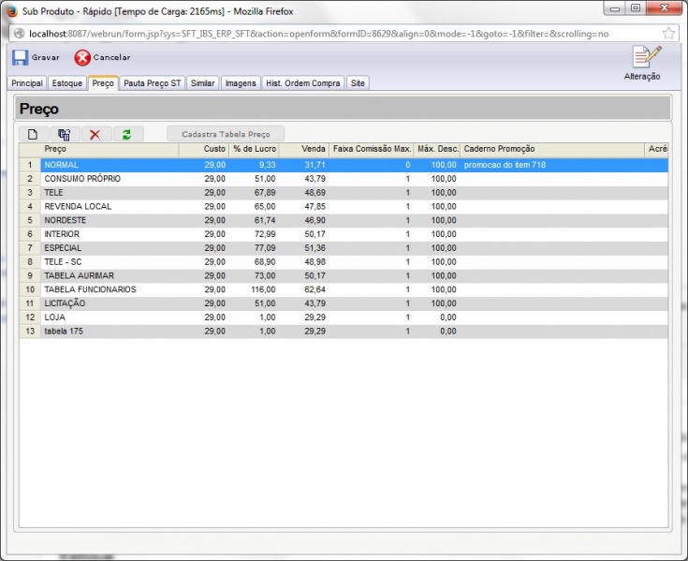688x561 pixels.
Task: Click the Gravar label
Action: pos(46,57)
